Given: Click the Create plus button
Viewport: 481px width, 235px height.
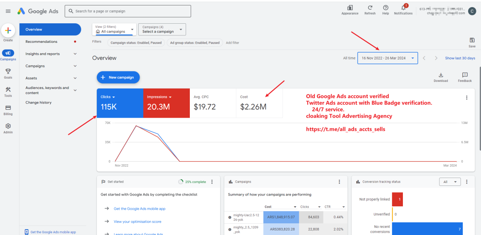Looking at the screenshot, I should click(x=8, y=30).
